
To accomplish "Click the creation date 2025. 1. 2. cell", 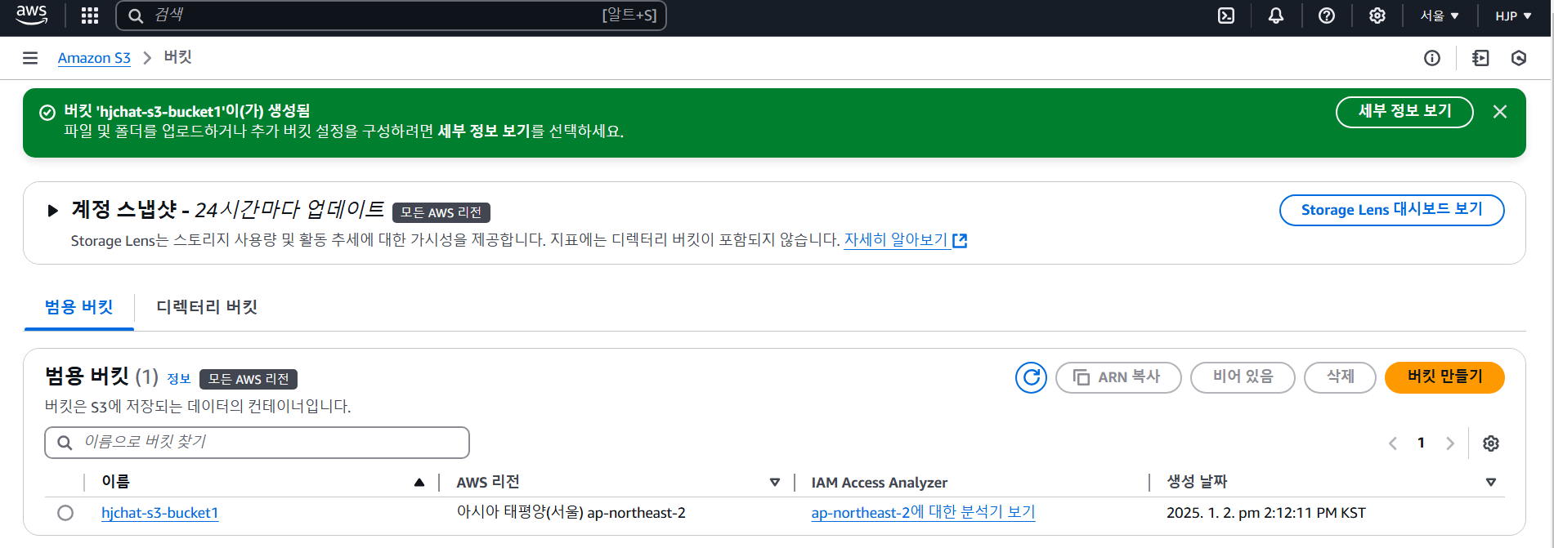I will point(1265,513).
